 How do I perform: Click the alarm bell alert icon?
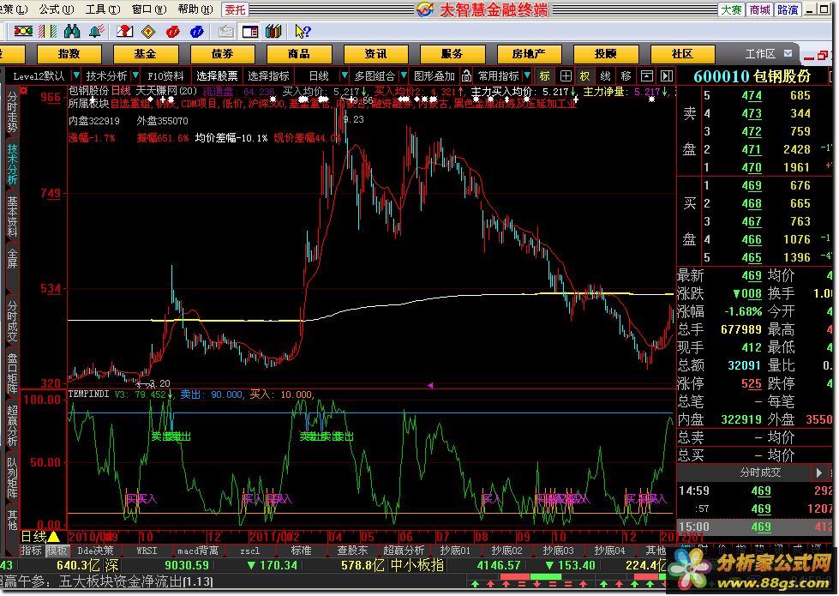point(96,32)
